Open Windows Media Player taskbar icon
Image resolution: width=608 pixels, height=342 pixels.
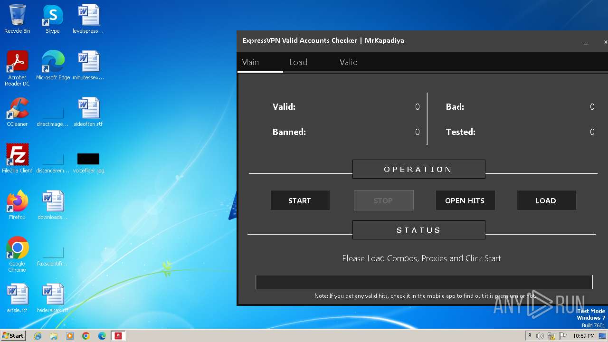pos(70,336)
